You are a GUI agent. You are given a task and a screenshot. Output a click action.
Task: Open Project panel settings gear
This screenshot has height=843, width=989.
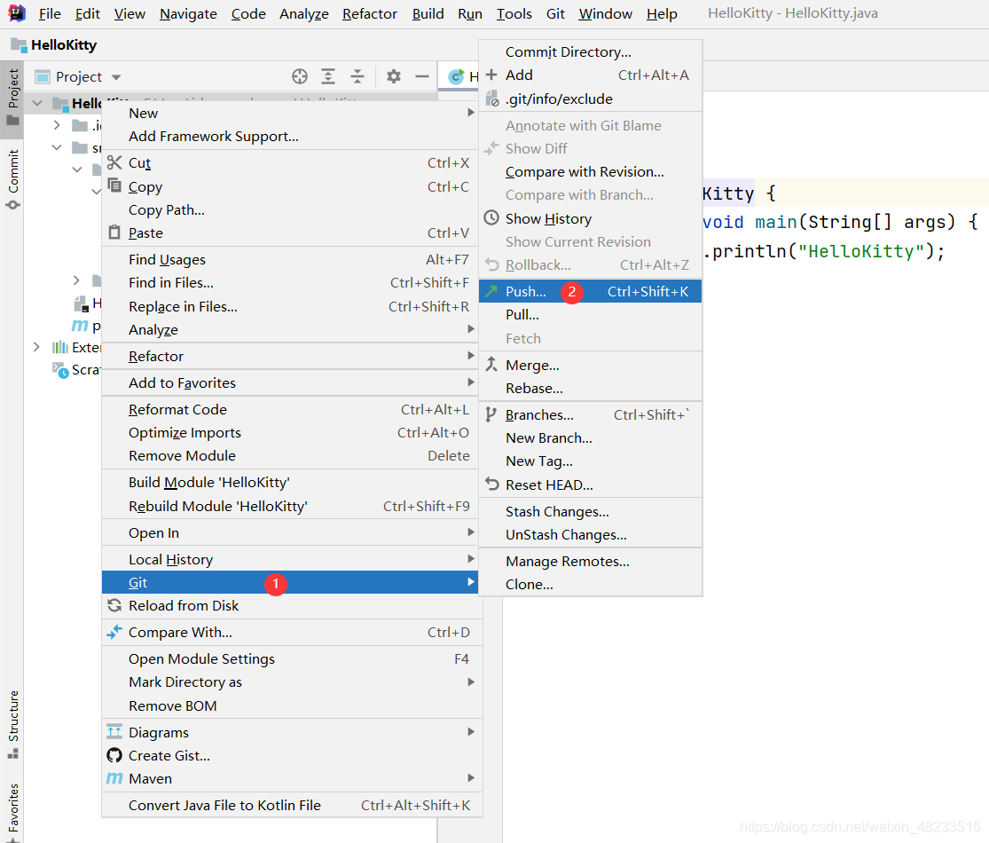tap(394, 76)
